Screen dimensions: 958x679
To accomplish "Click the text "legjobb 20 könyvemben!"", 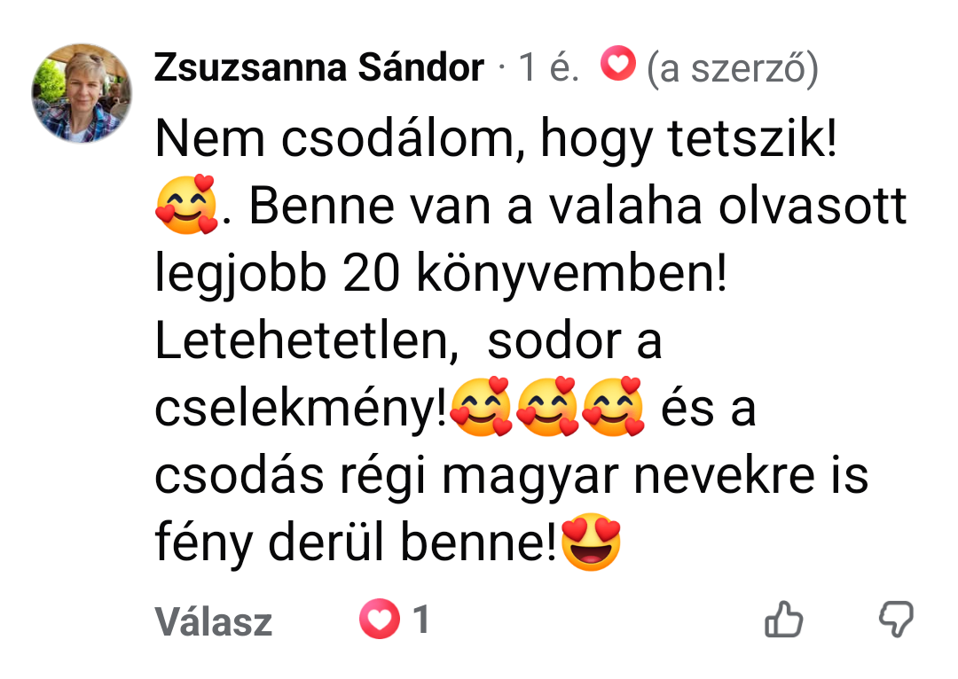I will click(441, 274).
